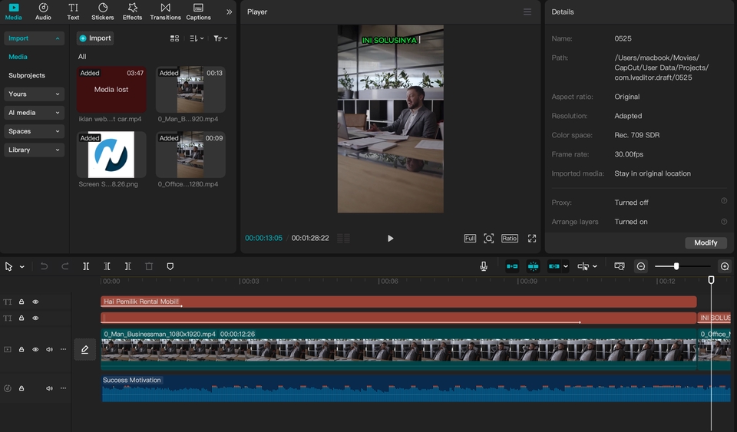
Task: Lock the first text track
Action: pos(21,302)
